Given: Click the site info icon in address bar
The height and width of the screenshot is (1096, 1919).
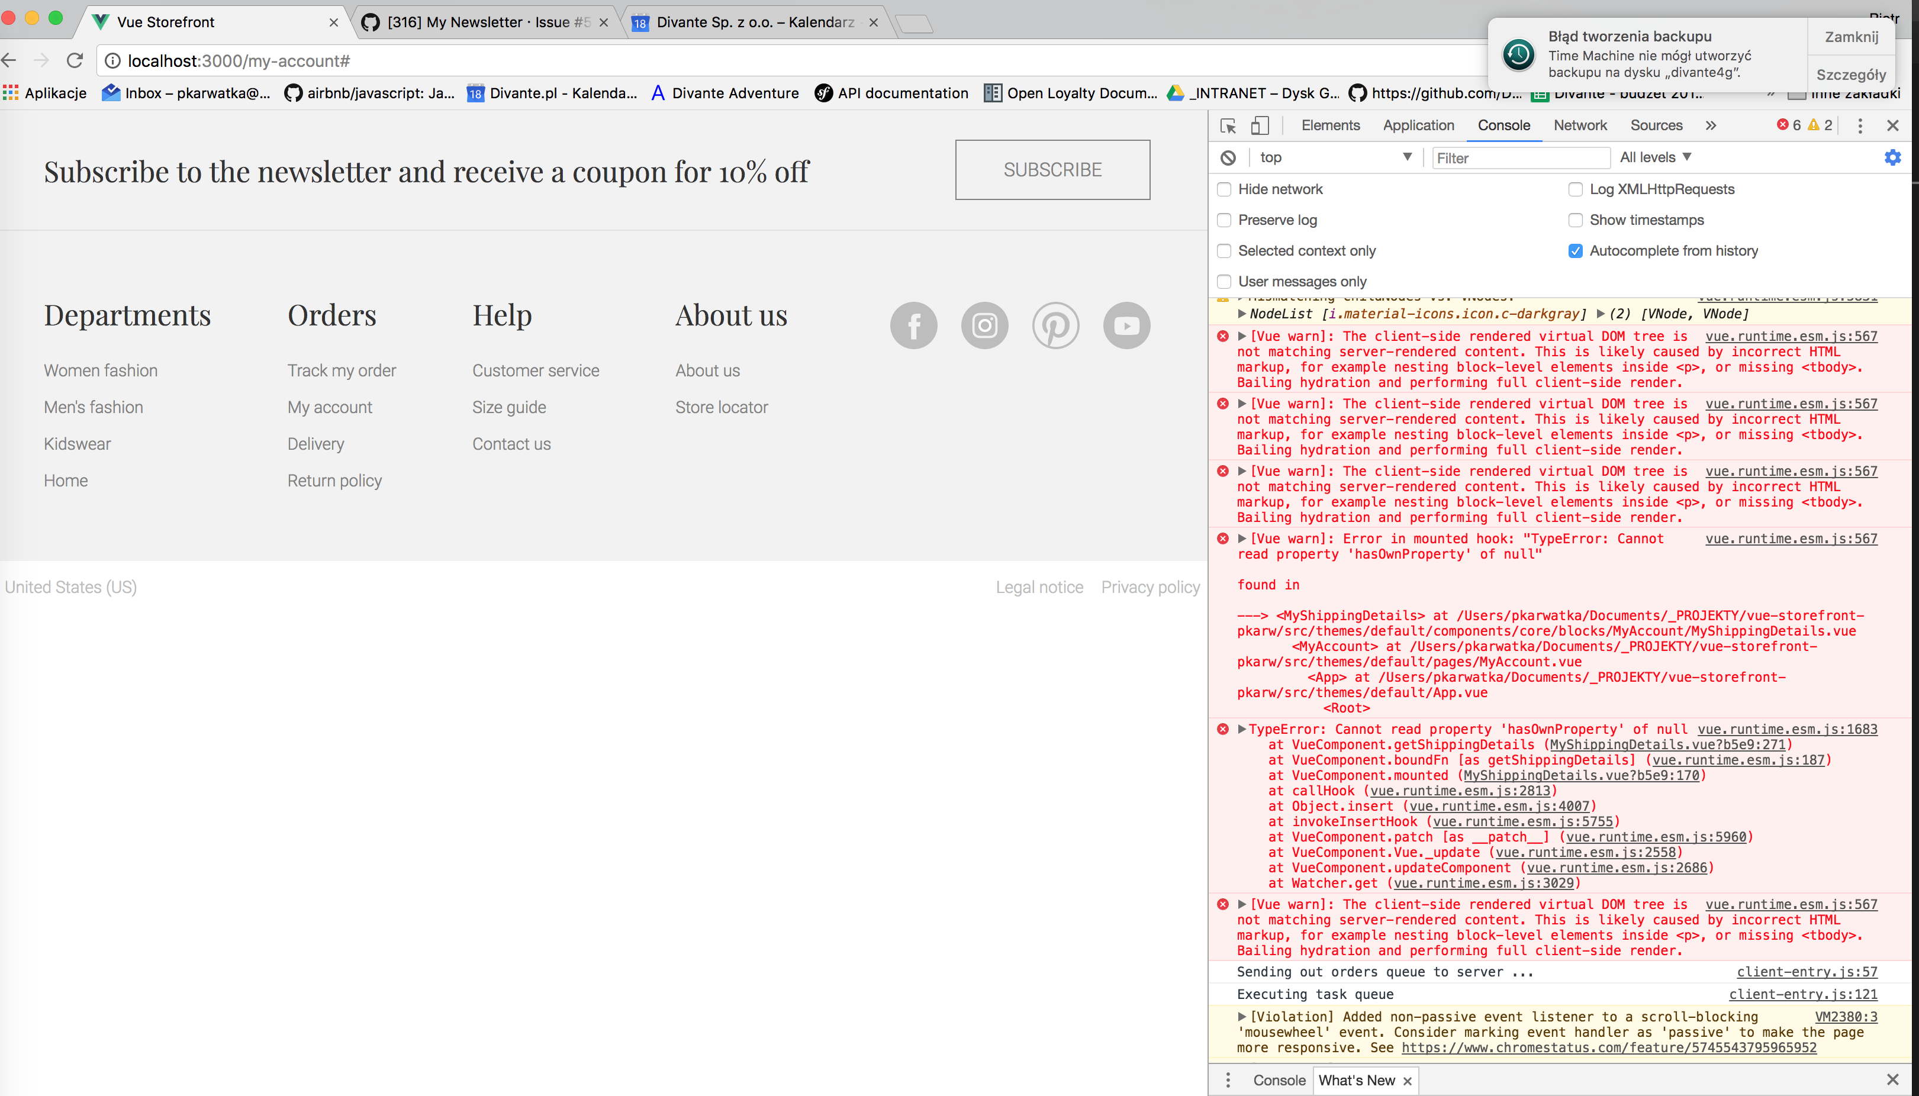Looking at the screenshot, I should [x=112, y=60].
